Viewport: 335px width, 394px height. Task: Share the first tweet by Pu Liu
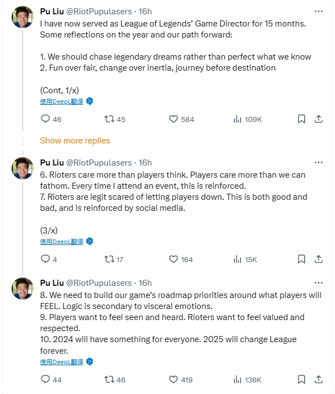(318, 119)
